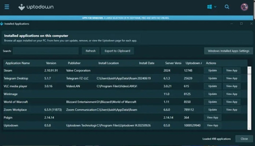View App page for Uptodown

(213, 125)
